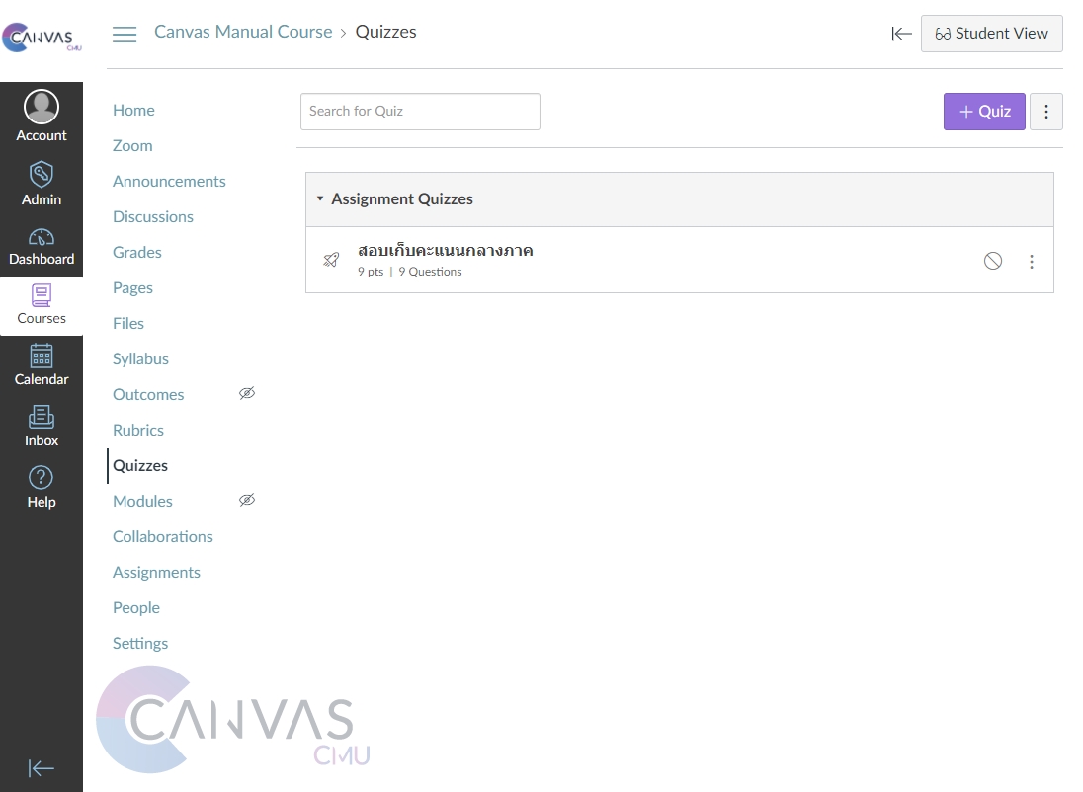Collapse the Assignment Quizzes group

(320, 199)
